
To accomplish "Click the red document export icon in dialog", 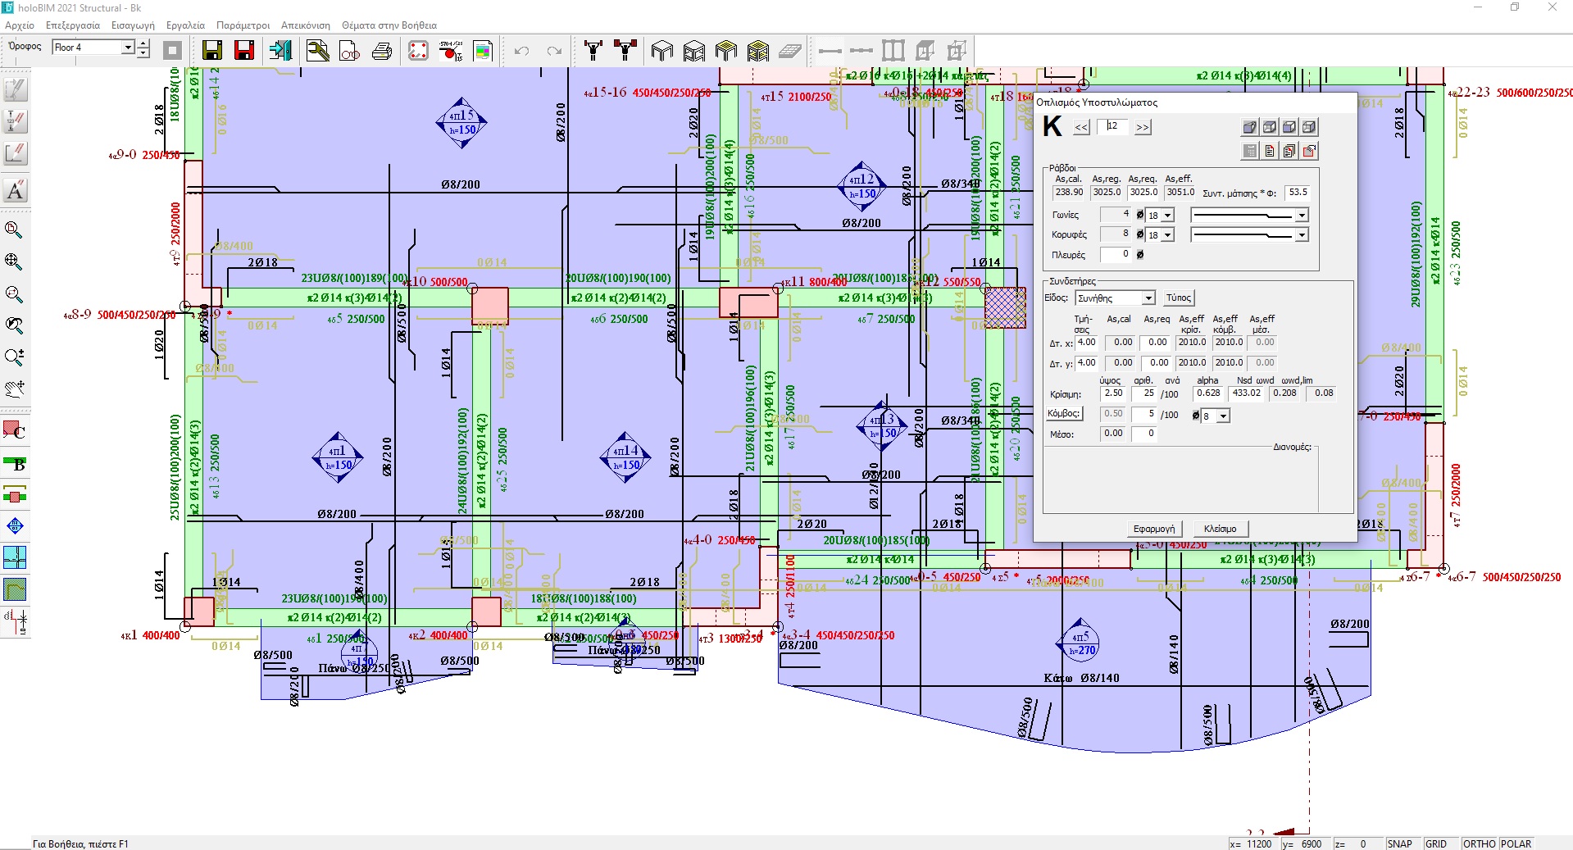I will pyautogui.click(x=1309, y=151).
